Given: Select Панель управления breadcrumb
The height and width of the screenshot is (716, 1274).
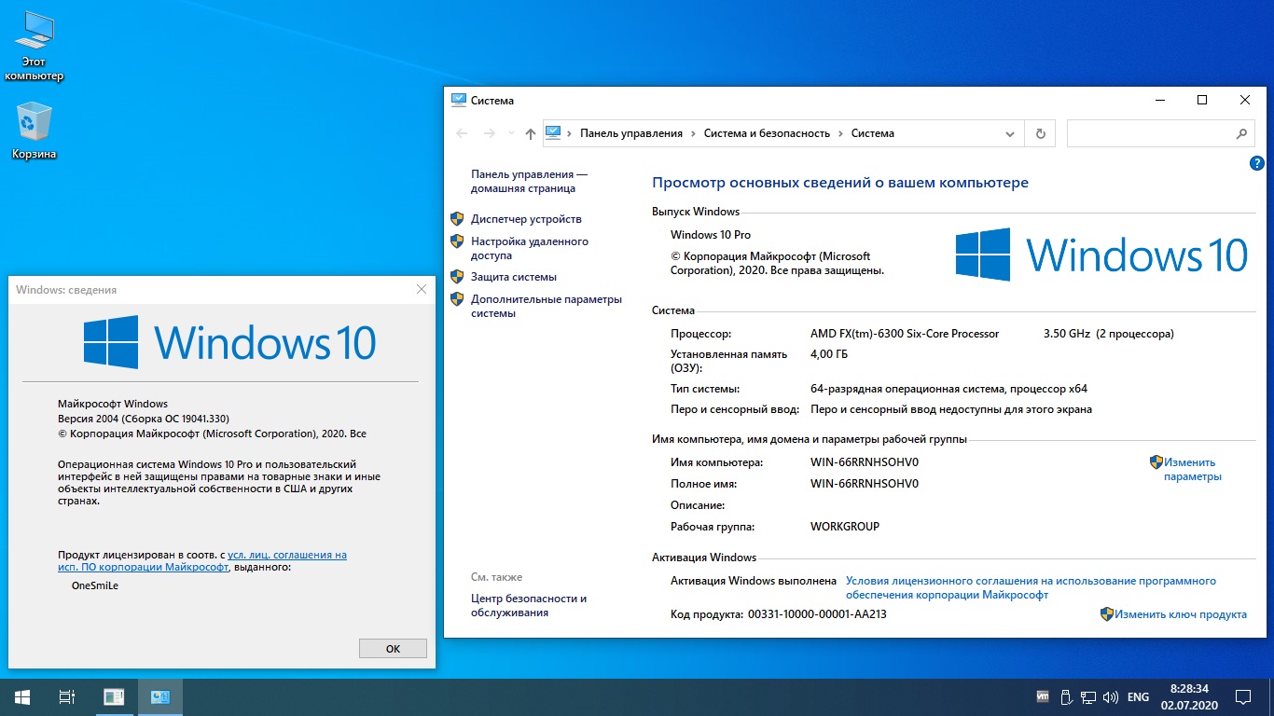Looking at the screenshot, I should click(631, 133).
